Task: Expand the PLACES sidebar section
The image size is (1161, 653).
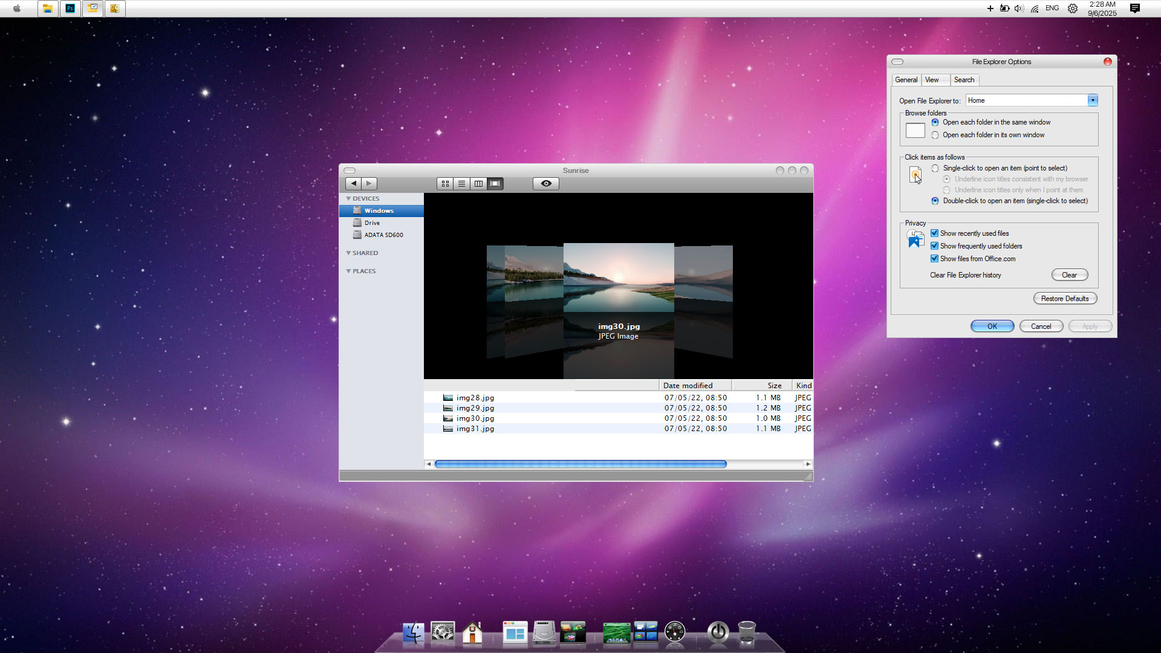Action: pos(348,271)
